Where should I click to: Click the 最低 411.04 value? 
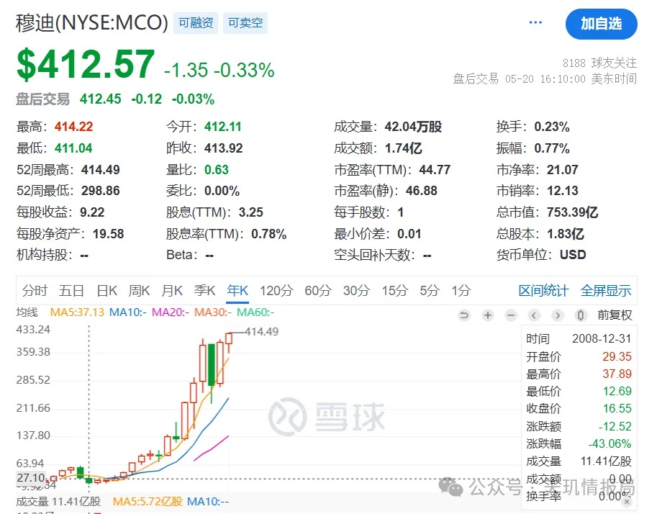(73, 148)
